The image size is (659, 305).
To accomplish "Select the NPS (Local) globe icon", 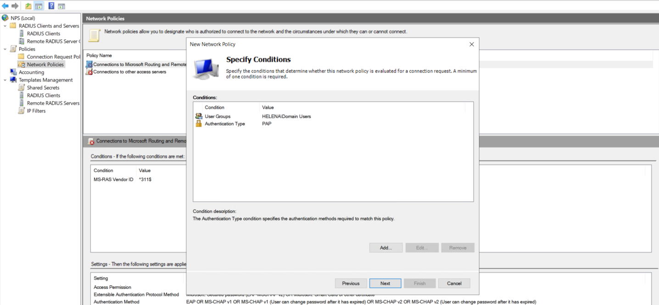I will [5, 18].
